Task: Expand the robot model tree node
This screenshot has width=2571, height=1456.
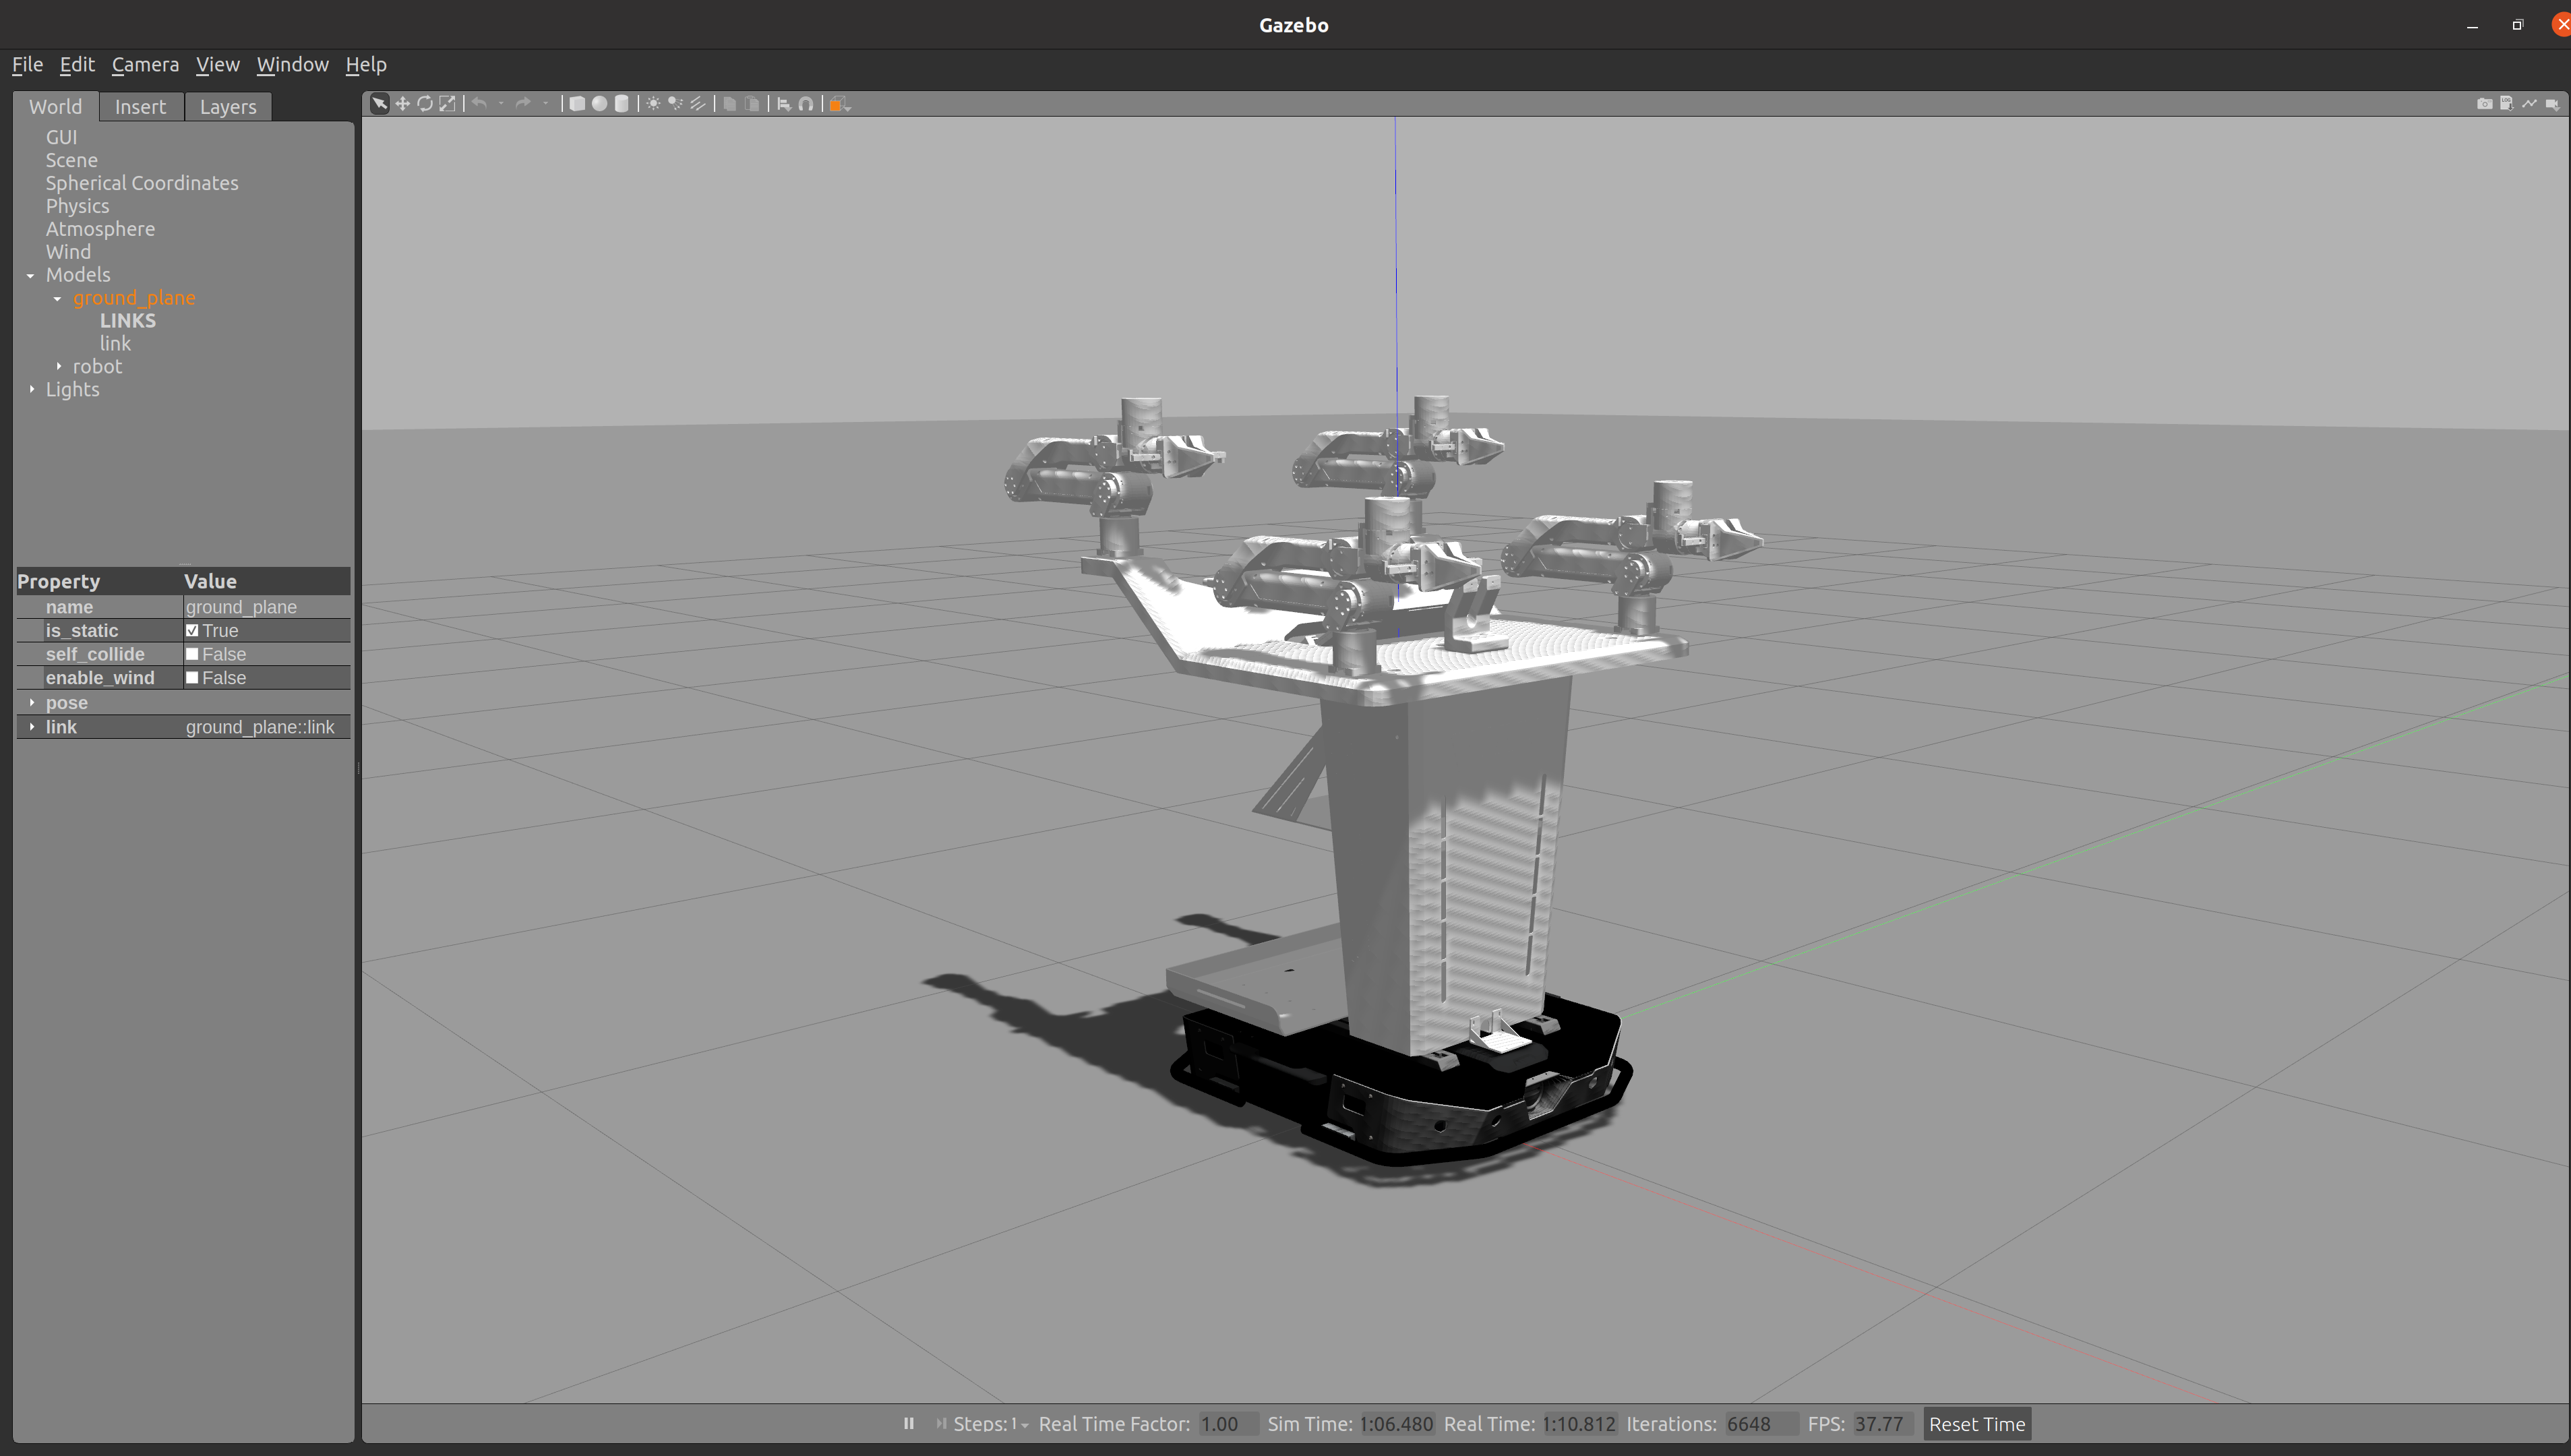Action: click(x=59, y=367)
